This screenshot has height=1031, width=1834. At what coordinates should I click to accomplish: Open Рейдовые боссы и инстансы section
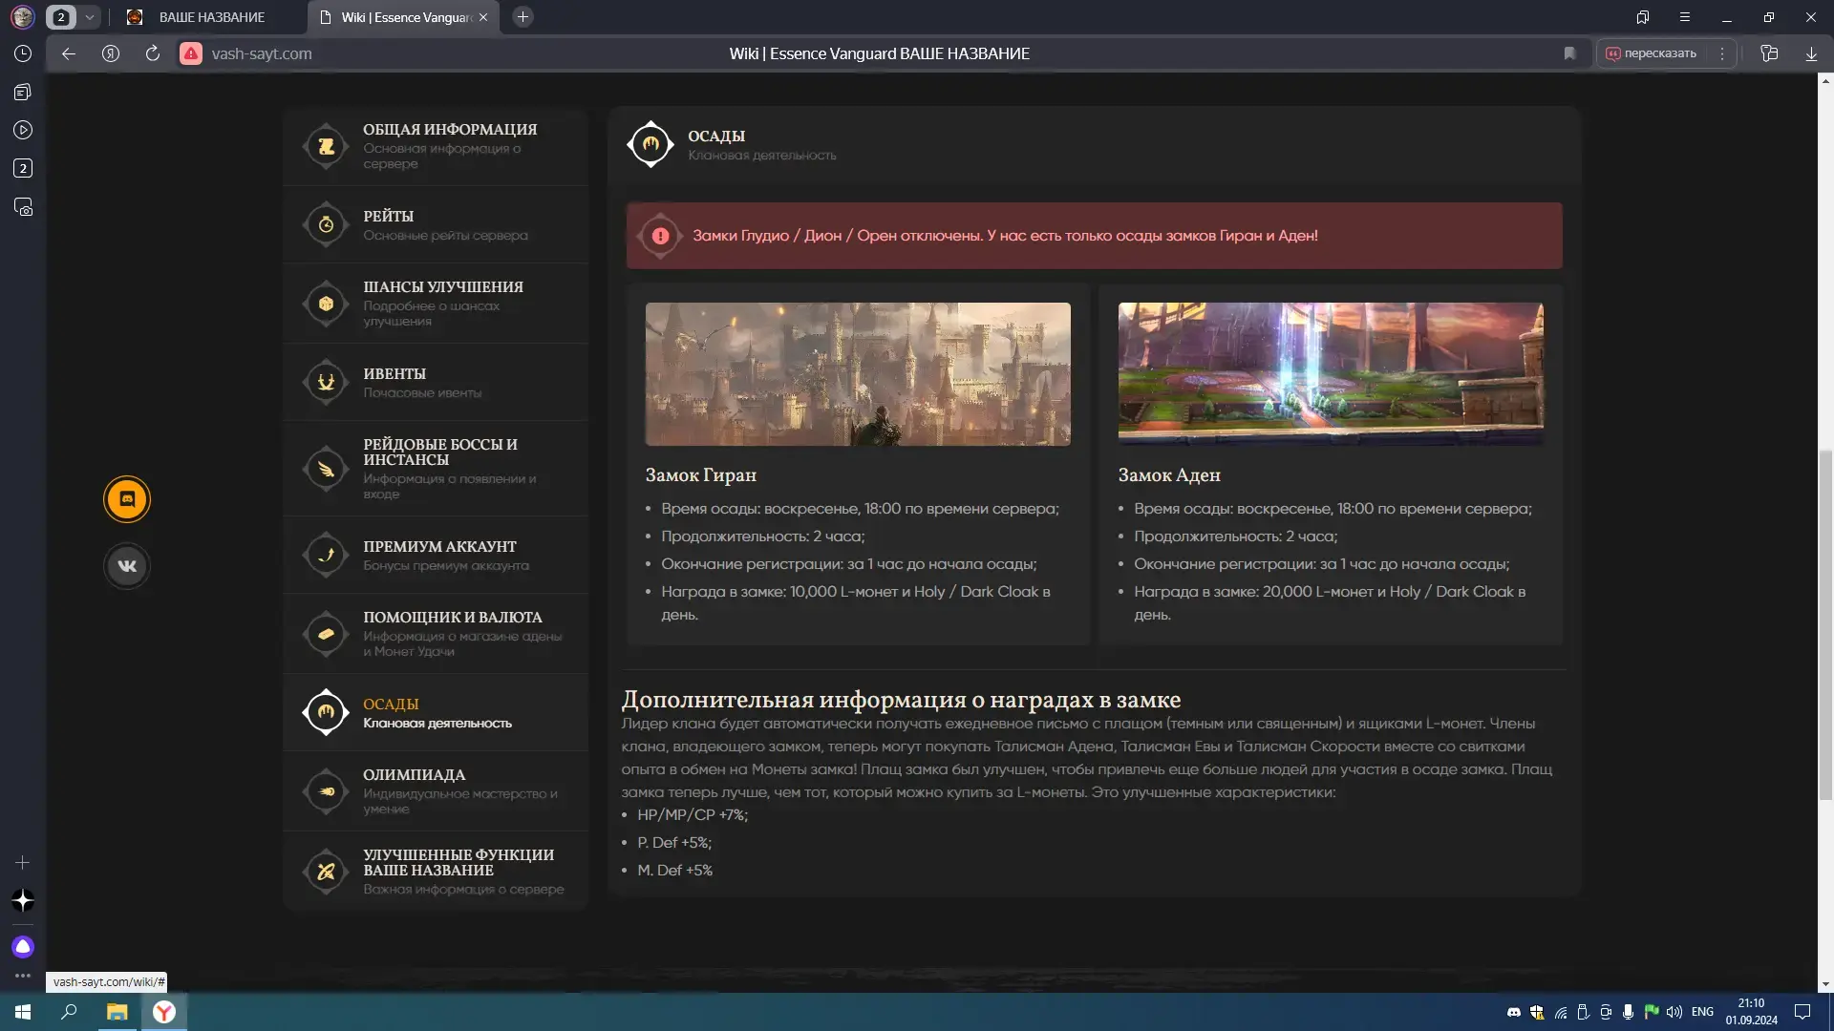pyautogui.click(x=436, y=469)
